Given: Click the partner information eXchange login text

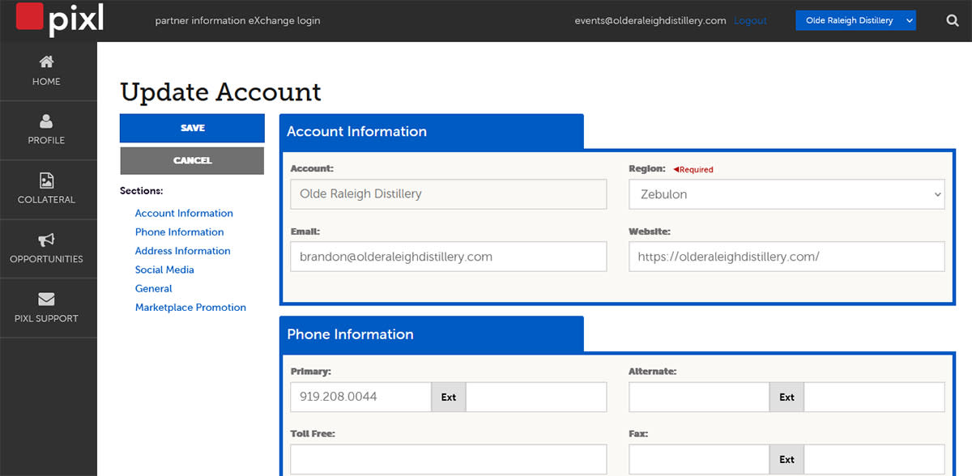Looking at the screenshot, I should 237,21.
